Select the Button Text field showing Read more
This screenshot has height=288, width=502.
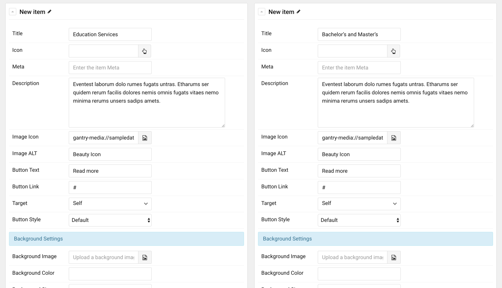coord(110,171)
